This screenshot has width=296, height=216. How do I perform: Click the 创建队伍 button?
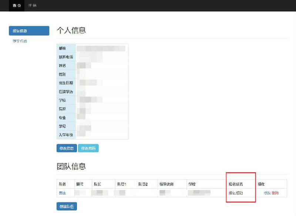click(67, 206)
